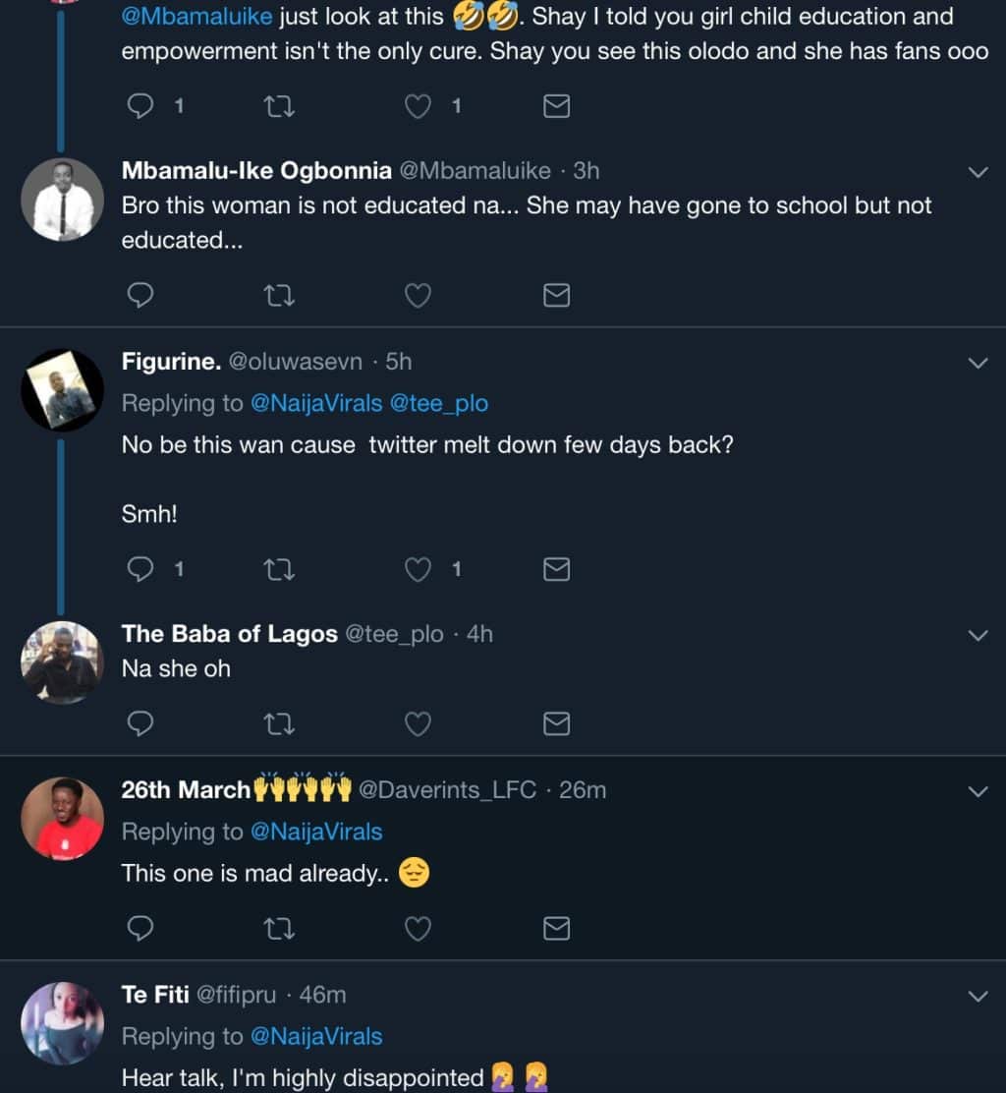Open The Baba of Lagos profile name
This screenshot has height=1093, width=1006.
(229, 634)
